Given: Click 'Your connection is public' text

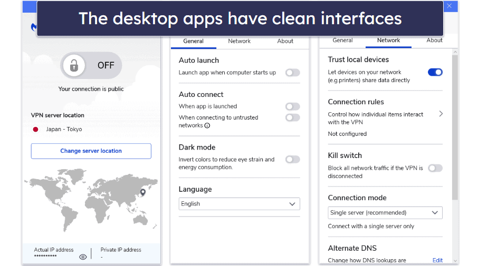Looking at the screenshot, I should 91,89.
